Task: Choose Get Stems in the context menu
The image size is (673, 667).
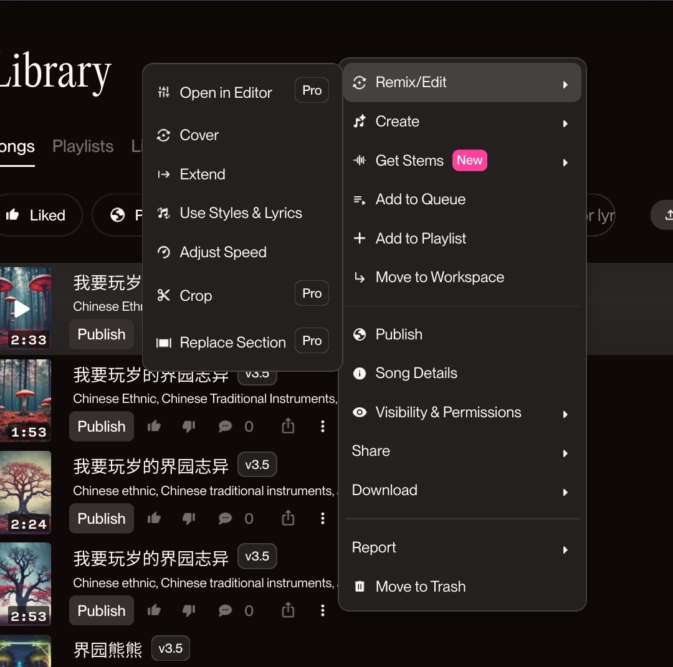Action: 462,161
